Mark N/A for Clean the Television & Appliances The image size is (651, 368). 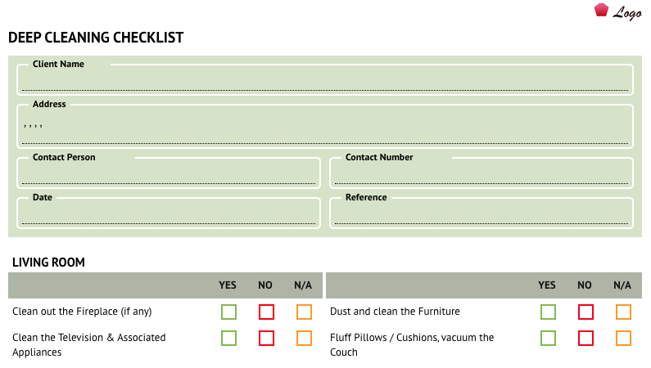(304, 339)
